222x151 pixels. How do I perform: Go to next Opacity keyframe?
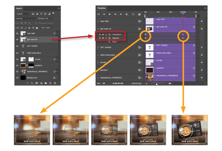pos(106,38)
